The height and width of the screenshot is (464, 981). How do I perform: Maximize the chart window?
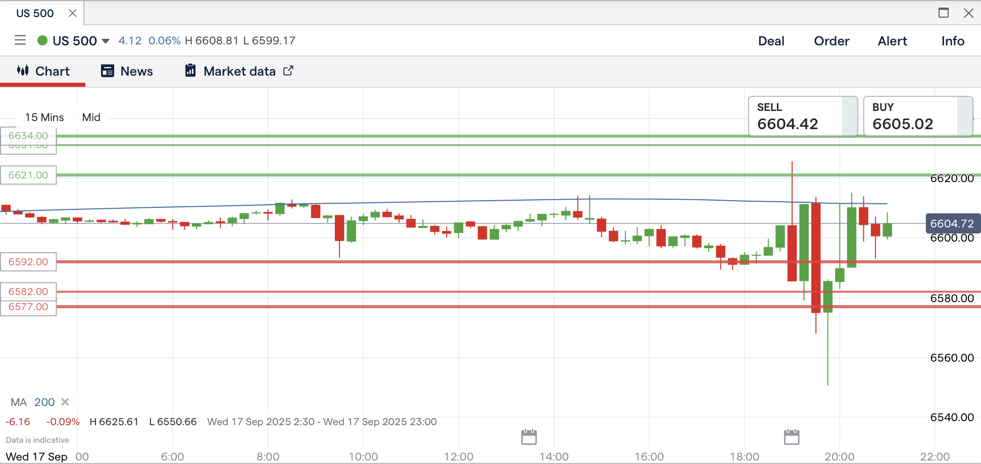(943, 13)
